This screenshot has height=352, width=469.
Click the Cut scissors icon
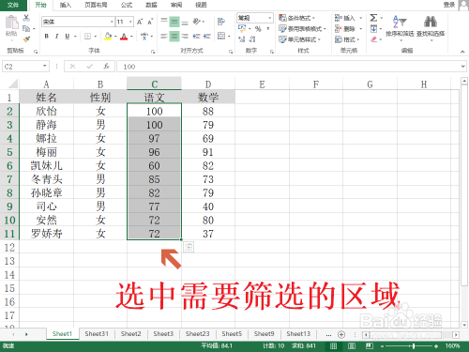(26, 18)
